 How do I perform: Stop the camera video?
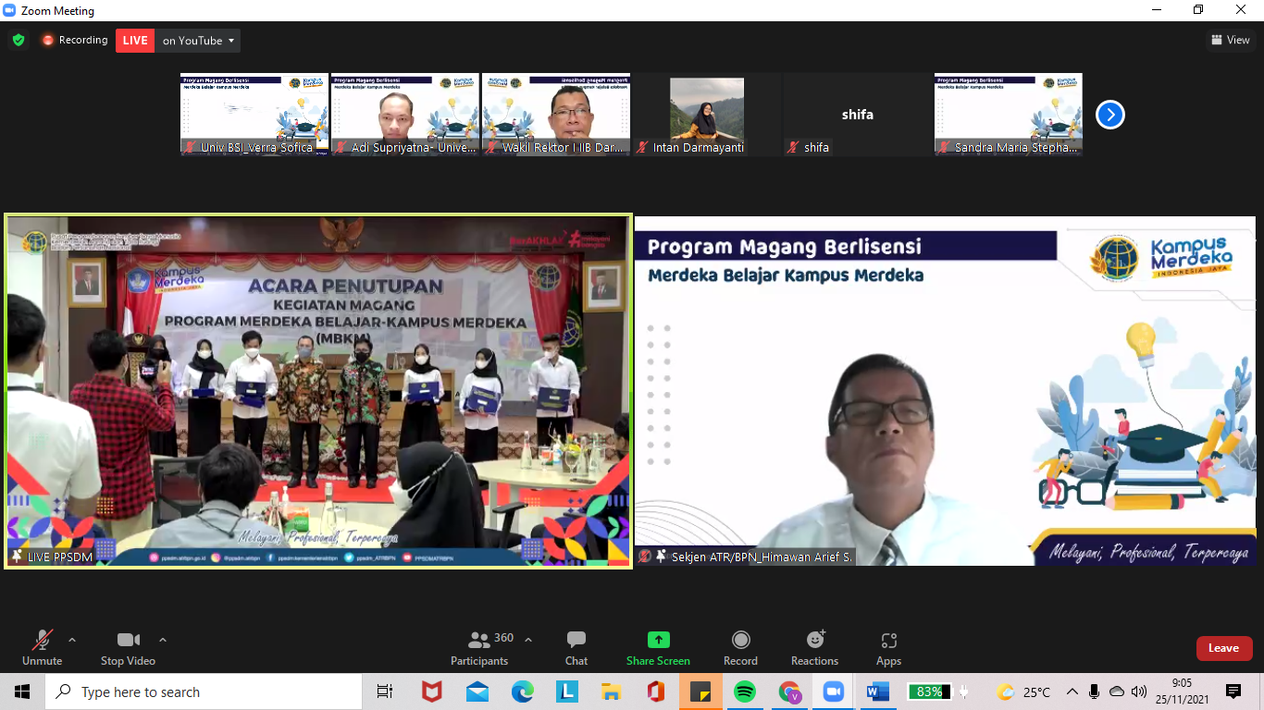128,648
